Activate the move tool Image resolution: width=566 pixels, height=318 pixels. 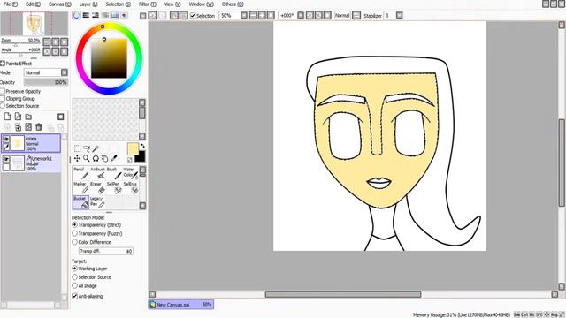[77, 158]
